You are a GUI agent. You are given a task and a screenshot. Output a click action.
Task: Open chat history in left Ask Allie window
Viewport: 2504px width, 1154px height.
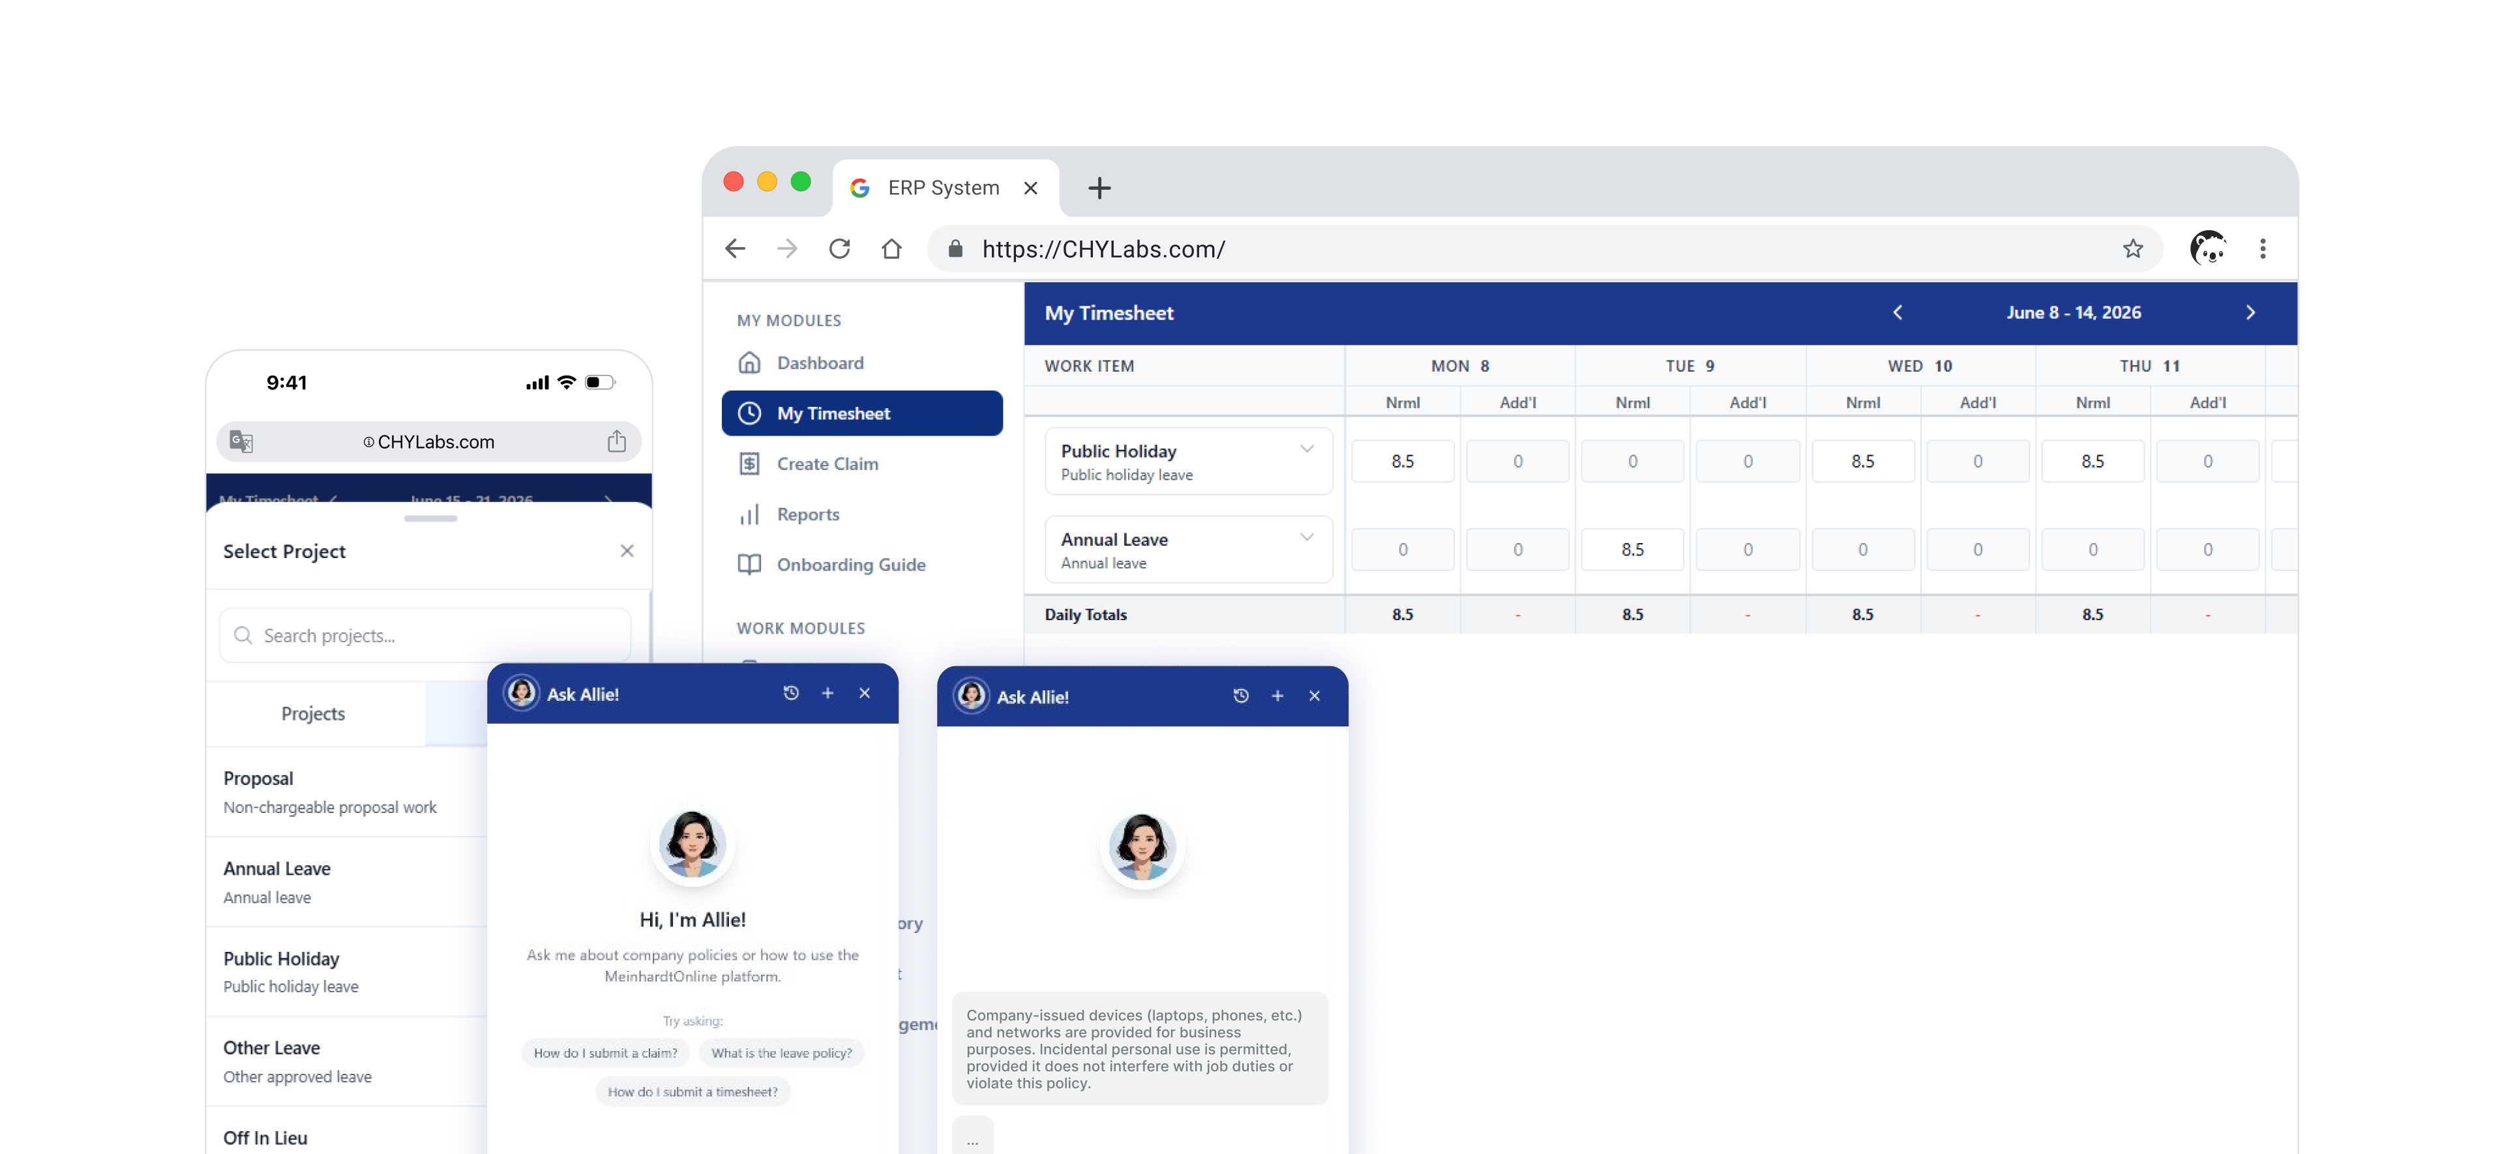tap(791, 693)
